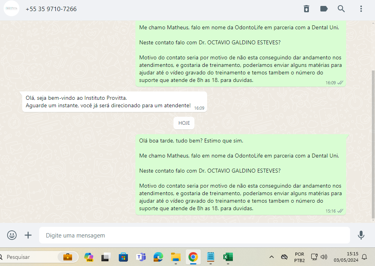Select text 'Olá boa tarde, tudo bem?'
375x266 pixels.
point(171,141)
